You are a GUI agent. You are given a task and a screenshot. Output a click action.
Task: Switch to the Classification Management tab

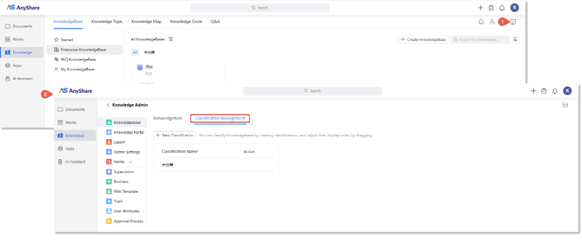[220, 118]
